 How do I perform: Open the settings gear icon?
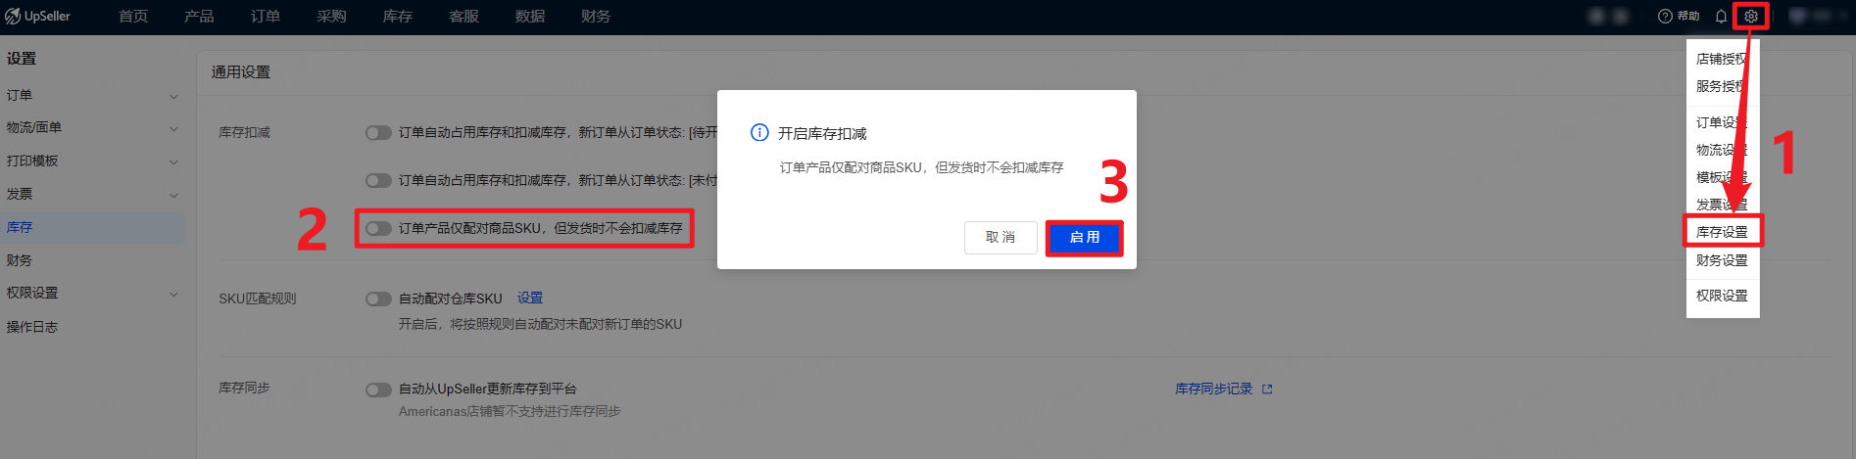[1751, 17]
